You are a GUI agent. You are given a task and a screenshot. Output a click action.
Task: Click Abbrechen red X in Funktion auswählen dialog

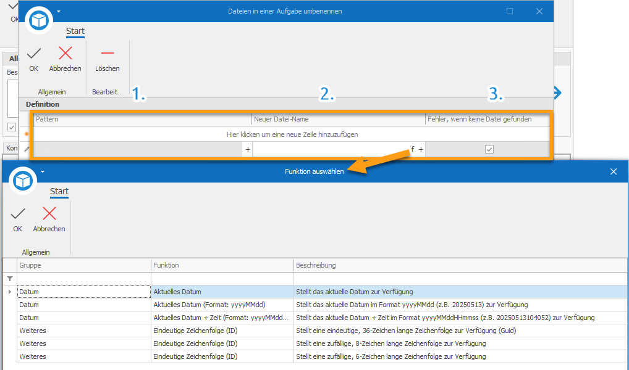click(49, 214)
